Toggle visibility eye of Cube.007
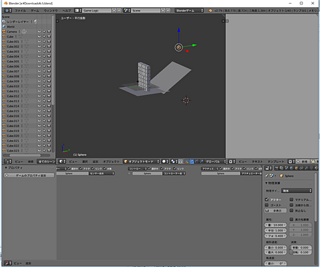The height and width of the screenshot is (267, 320). click(x=39, y=71)
